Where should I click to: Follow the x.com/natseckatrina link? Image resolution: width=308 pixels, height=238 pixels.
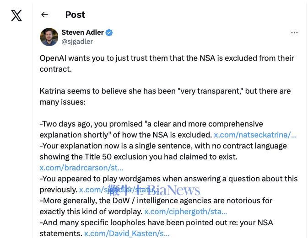tap(255, 135)
